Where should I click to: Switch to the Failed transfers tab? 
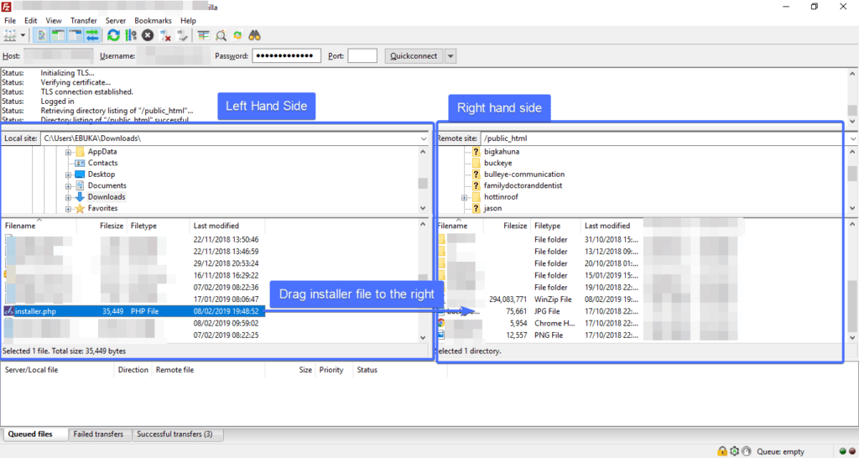[98, 435]
